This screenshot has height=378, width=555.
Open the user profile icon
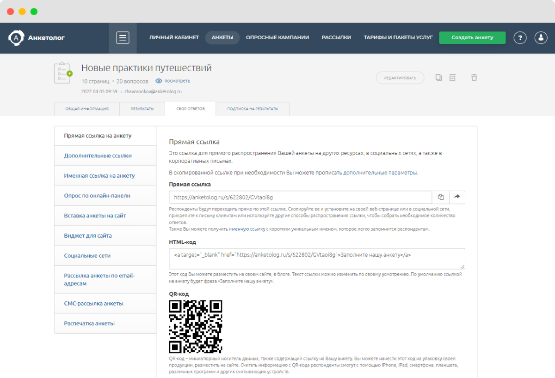point(541,38)
